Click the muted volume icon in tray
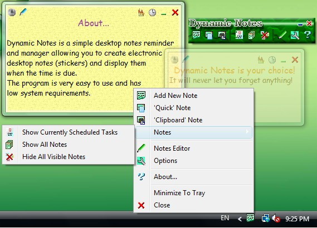The height and width of the screenshot is (228, 317). [276, 219]
